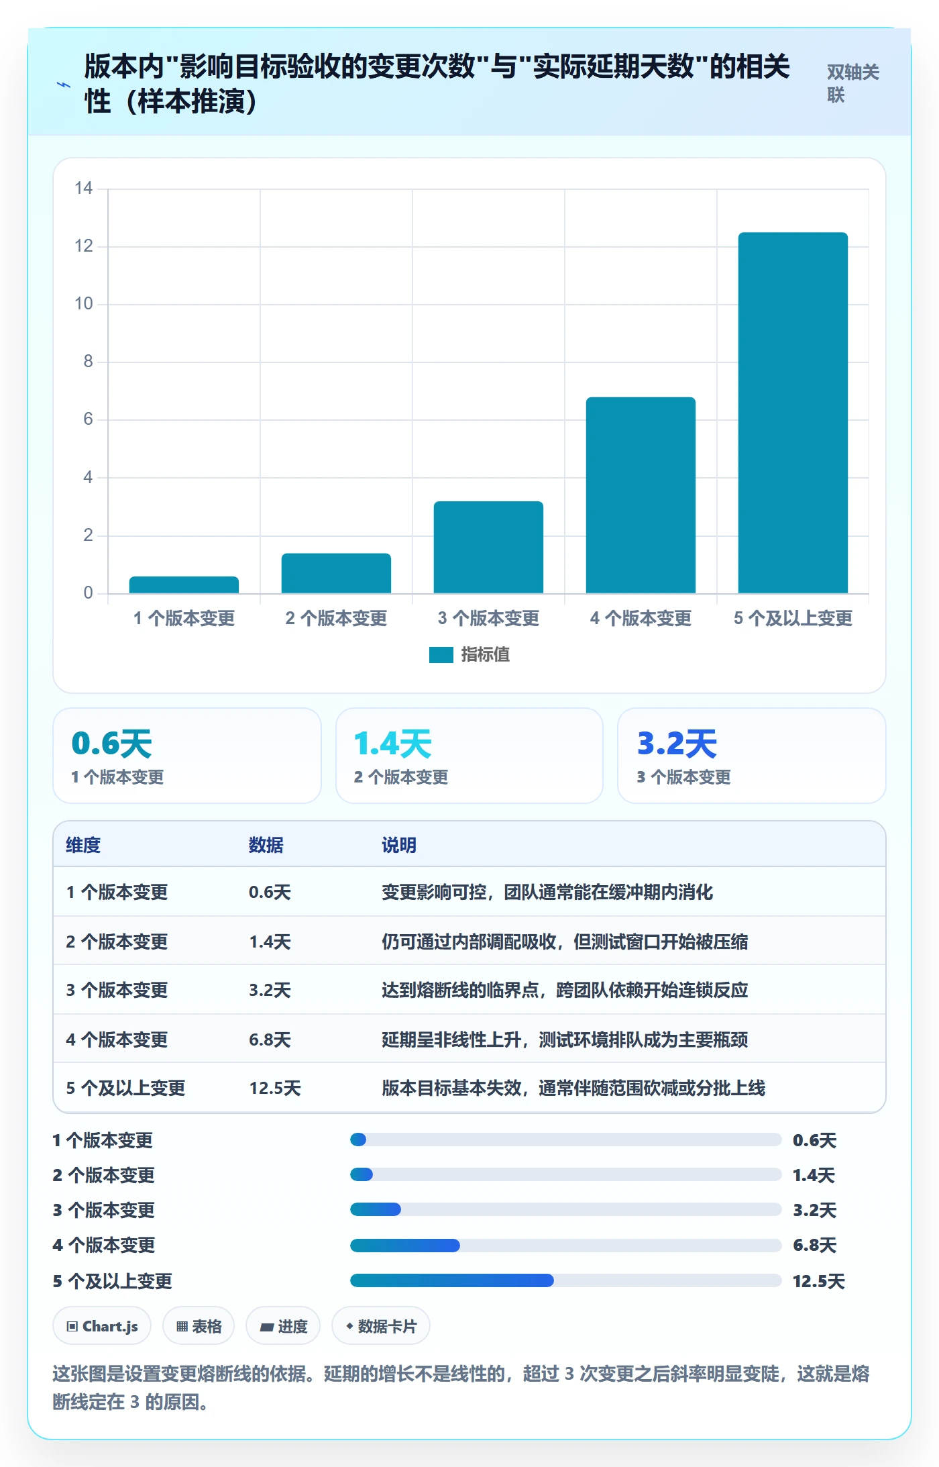Click the 维度 column header
Screen dimensions: 939x1467
coord(83,845)
